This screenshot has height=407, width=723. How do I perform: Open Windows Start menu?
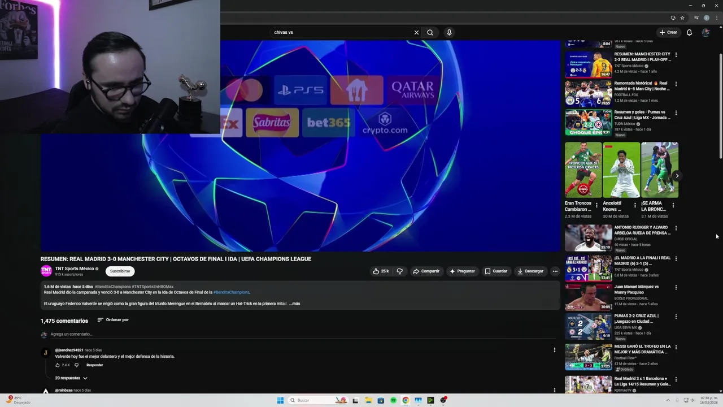pos(280,400)
